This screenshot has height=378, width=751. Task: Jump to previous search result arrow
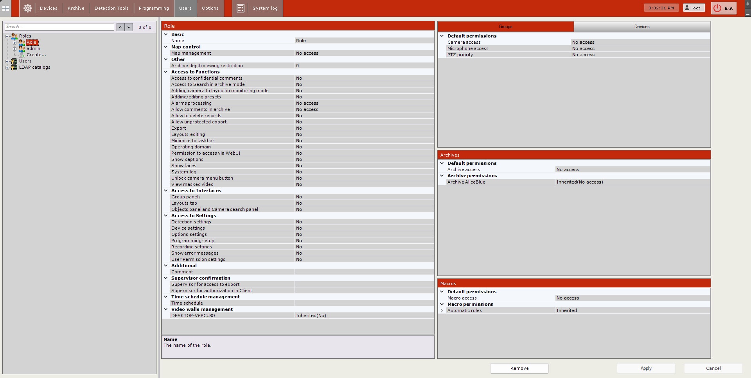click(x=120, y=27)
